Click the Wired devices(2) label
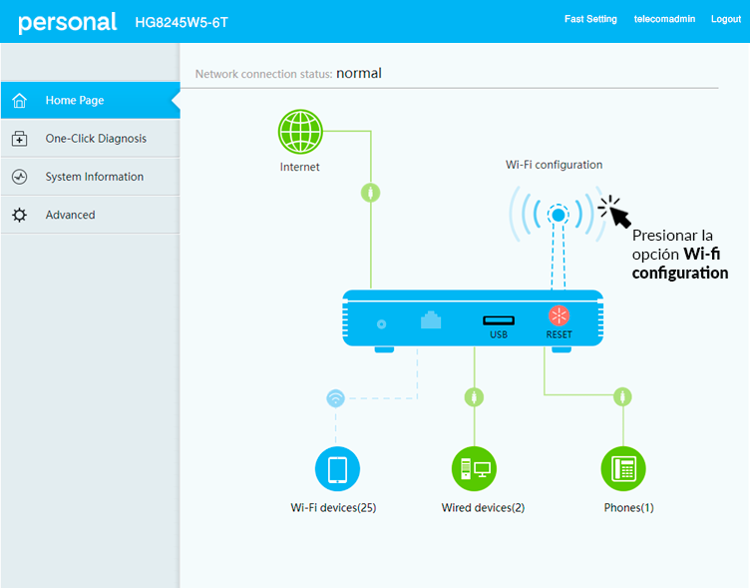 click(x=483, y=507)
